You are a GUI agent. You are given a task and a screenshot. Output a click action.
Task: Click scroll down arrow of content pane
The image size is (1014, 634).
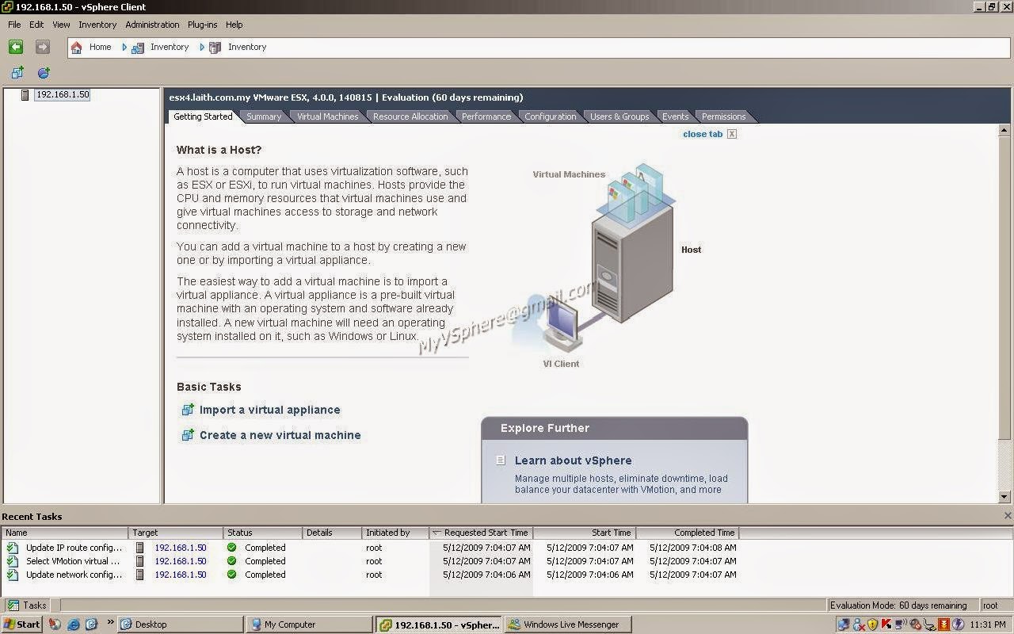pos(1004,497)
